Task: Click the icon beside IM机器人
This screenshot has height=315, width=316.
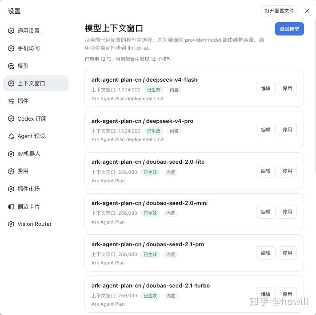Action: tap(11, 154)
